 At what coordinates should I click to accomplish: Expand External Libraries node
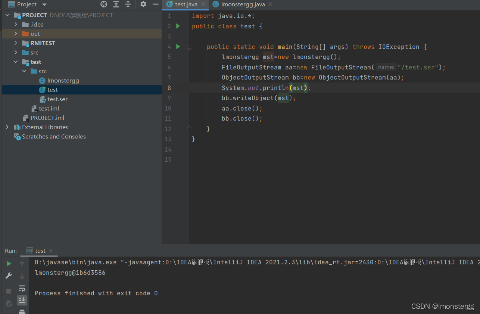(x=7, y=127)
